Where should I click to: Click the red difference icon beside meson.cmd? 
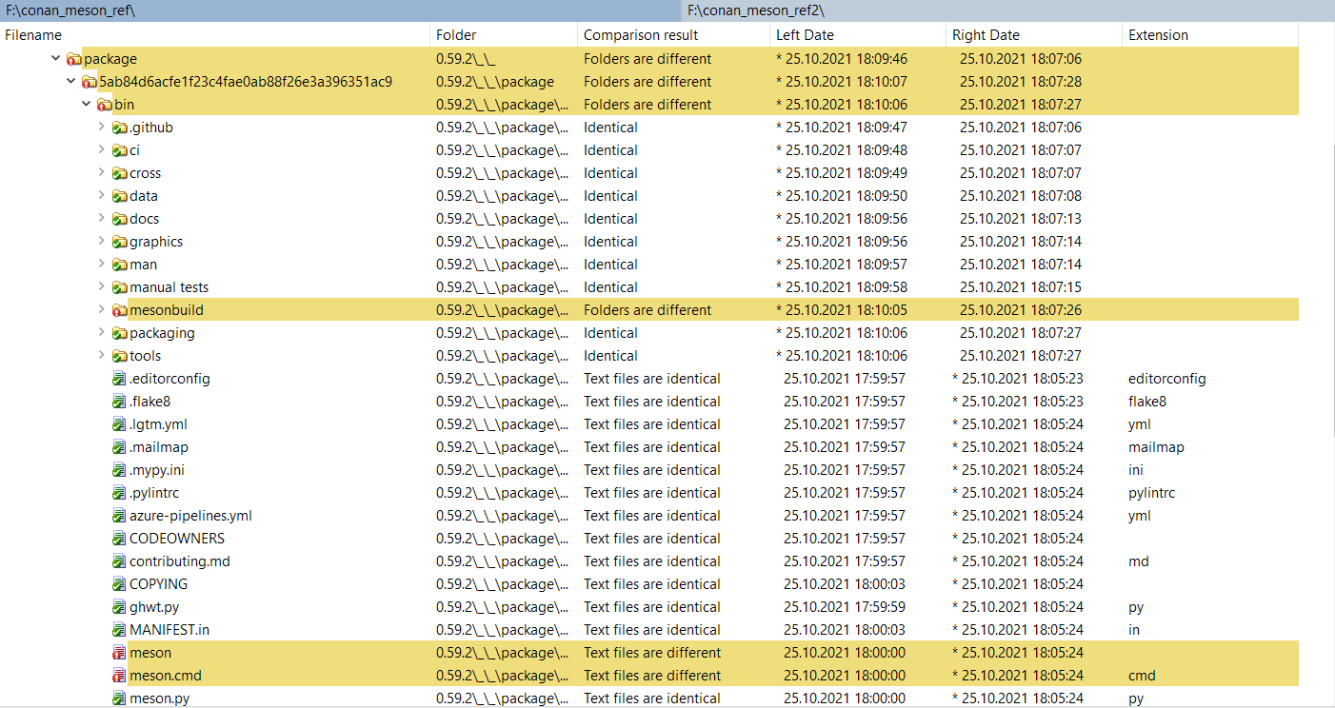coord(119,675)
